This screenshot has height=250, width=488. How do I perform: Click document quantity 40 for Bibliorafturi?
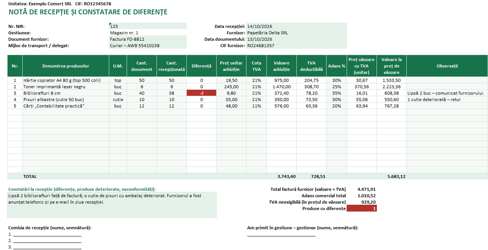141,93
